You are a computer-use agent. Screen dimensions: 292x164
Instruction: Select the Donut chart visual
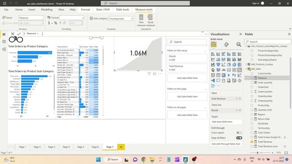[x=234, y=65]
